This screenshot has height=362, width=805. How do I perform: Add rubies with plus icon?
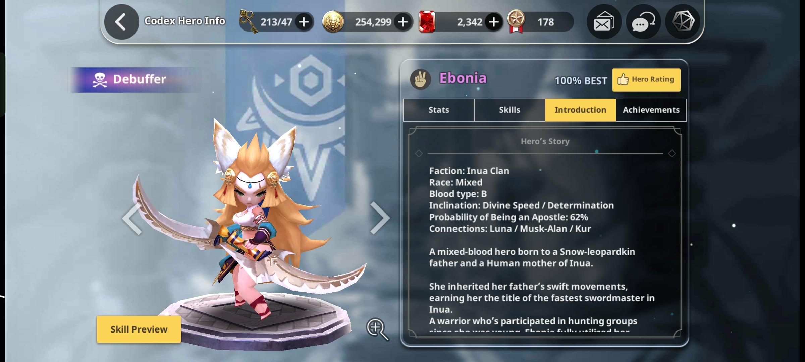494,22
